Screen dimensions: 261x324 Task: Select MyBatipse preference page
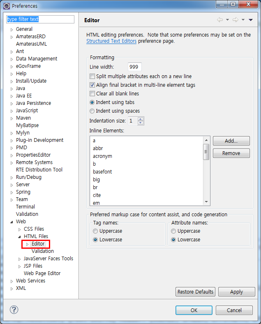(x=27, y=125)
